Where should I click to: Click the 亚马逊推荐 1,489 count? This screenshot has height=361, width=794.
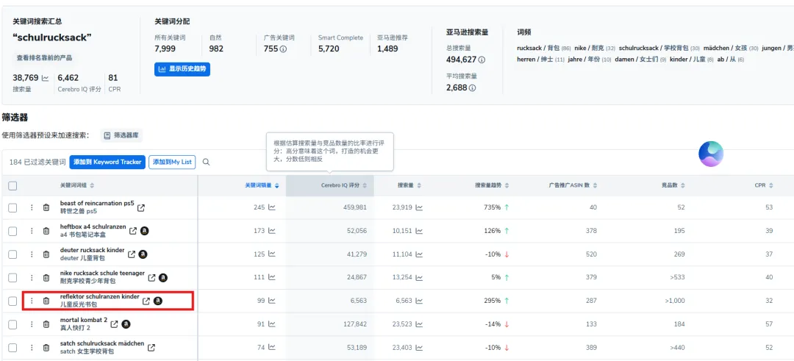[x=387, y=49]
